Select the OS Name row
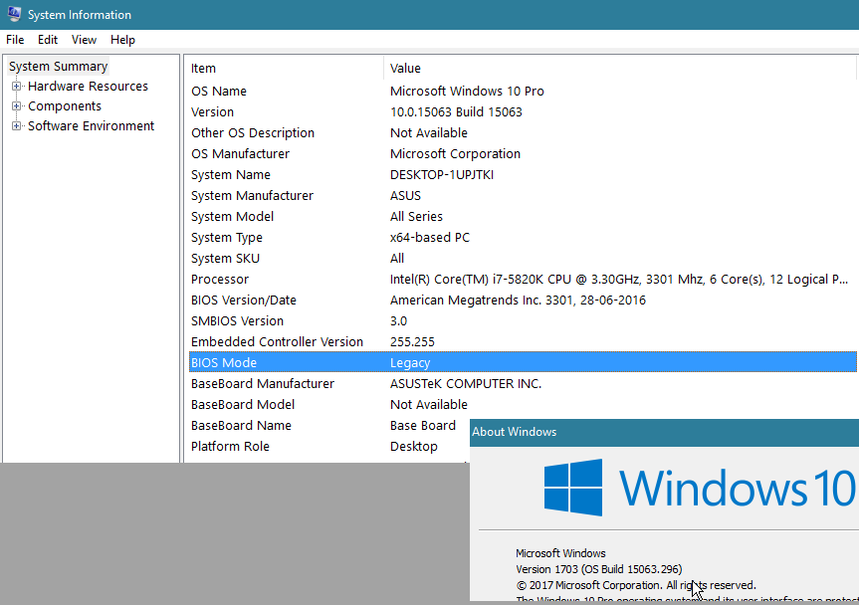This screenshot has width=859, height=605. tap(523, 91)
